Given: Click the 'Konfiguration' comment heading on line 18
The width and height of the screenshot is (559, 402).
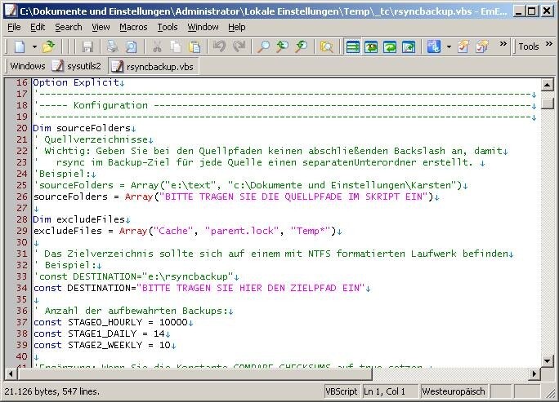Looking at the screenshot, I should pos(110,105).
